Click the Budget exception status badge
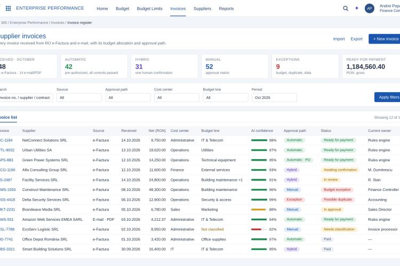 (337, 189)
